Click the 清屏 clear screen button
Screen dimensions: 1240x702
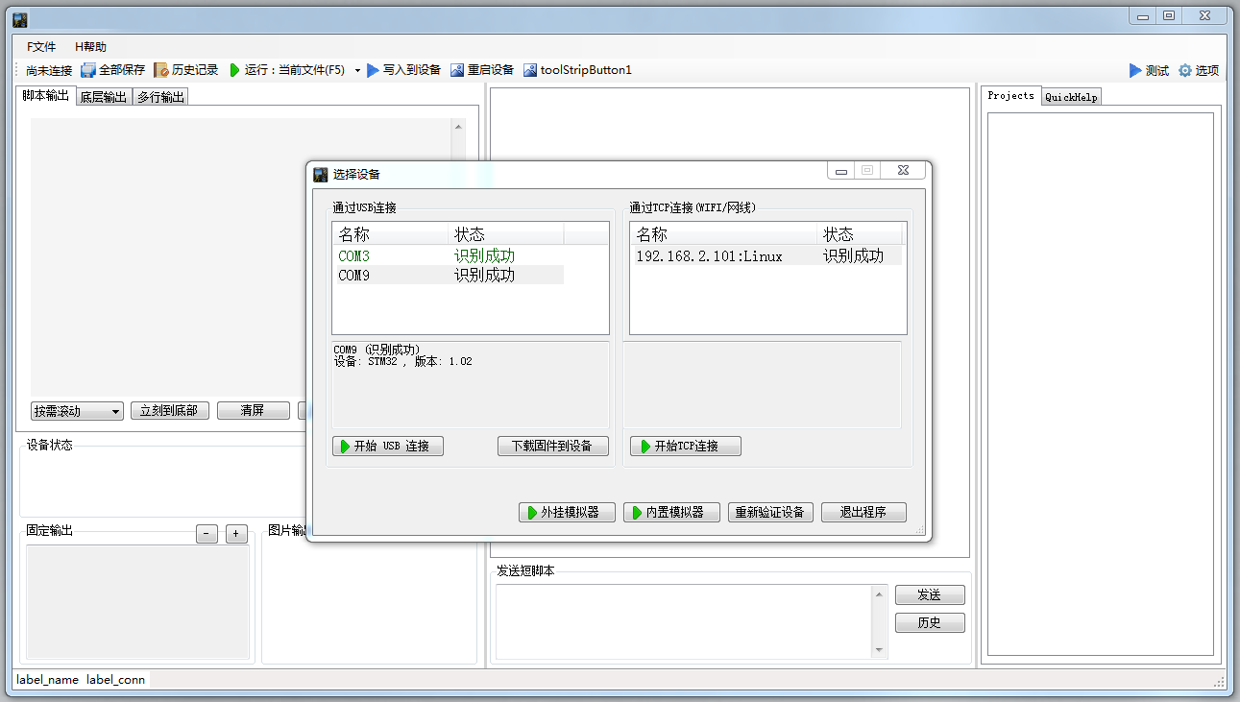[253, 411]
